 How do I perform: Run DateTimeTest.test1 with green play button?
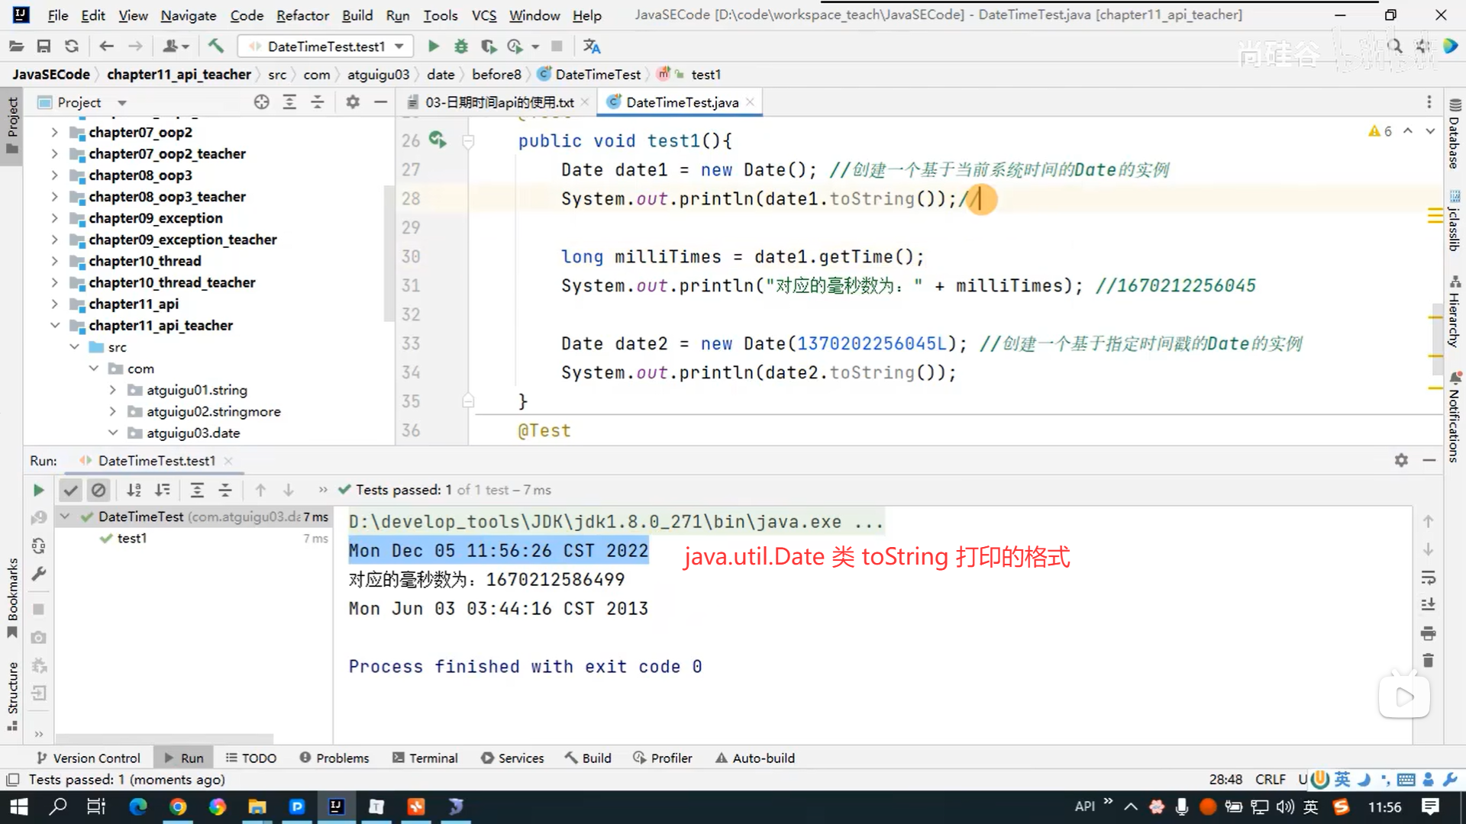coord(433,47)
